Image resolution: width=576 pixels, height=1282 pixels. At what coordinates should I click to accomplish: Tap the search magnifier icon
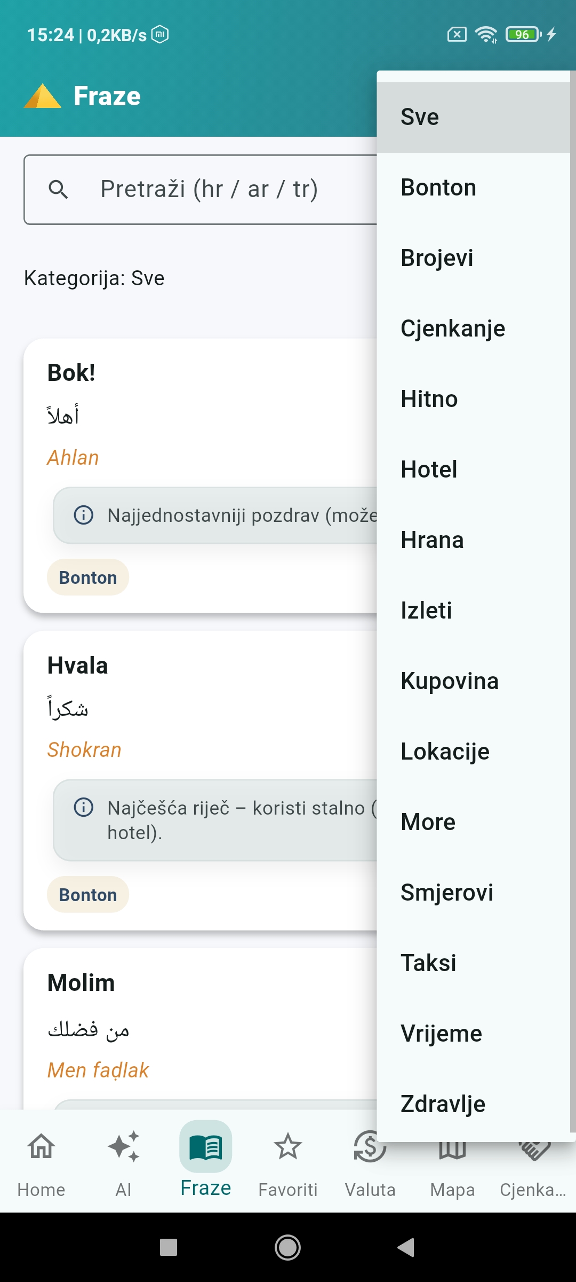58,189
